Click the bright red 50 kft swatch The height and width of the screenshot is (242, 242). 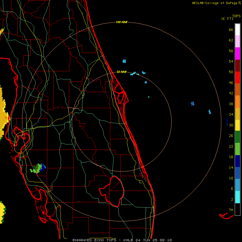pyautogui.click(x=237, y=77)
